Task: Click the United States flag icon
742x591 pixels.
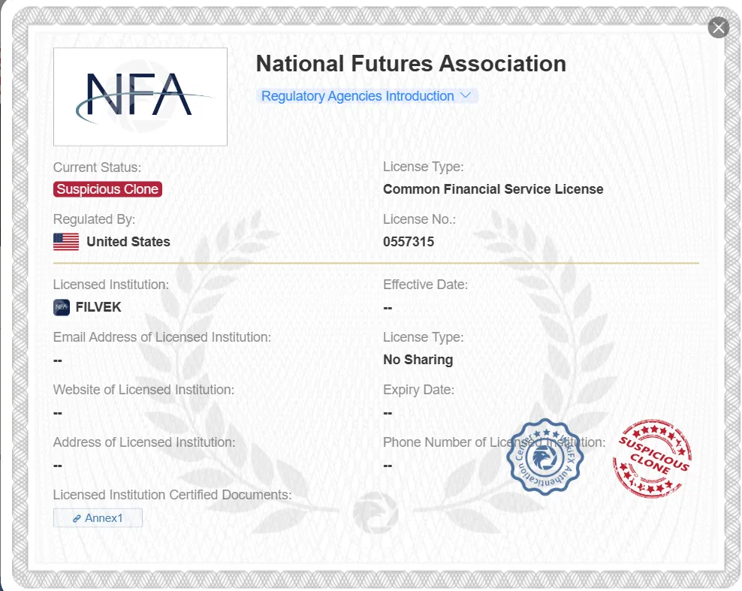Action: tap(66, 242)
